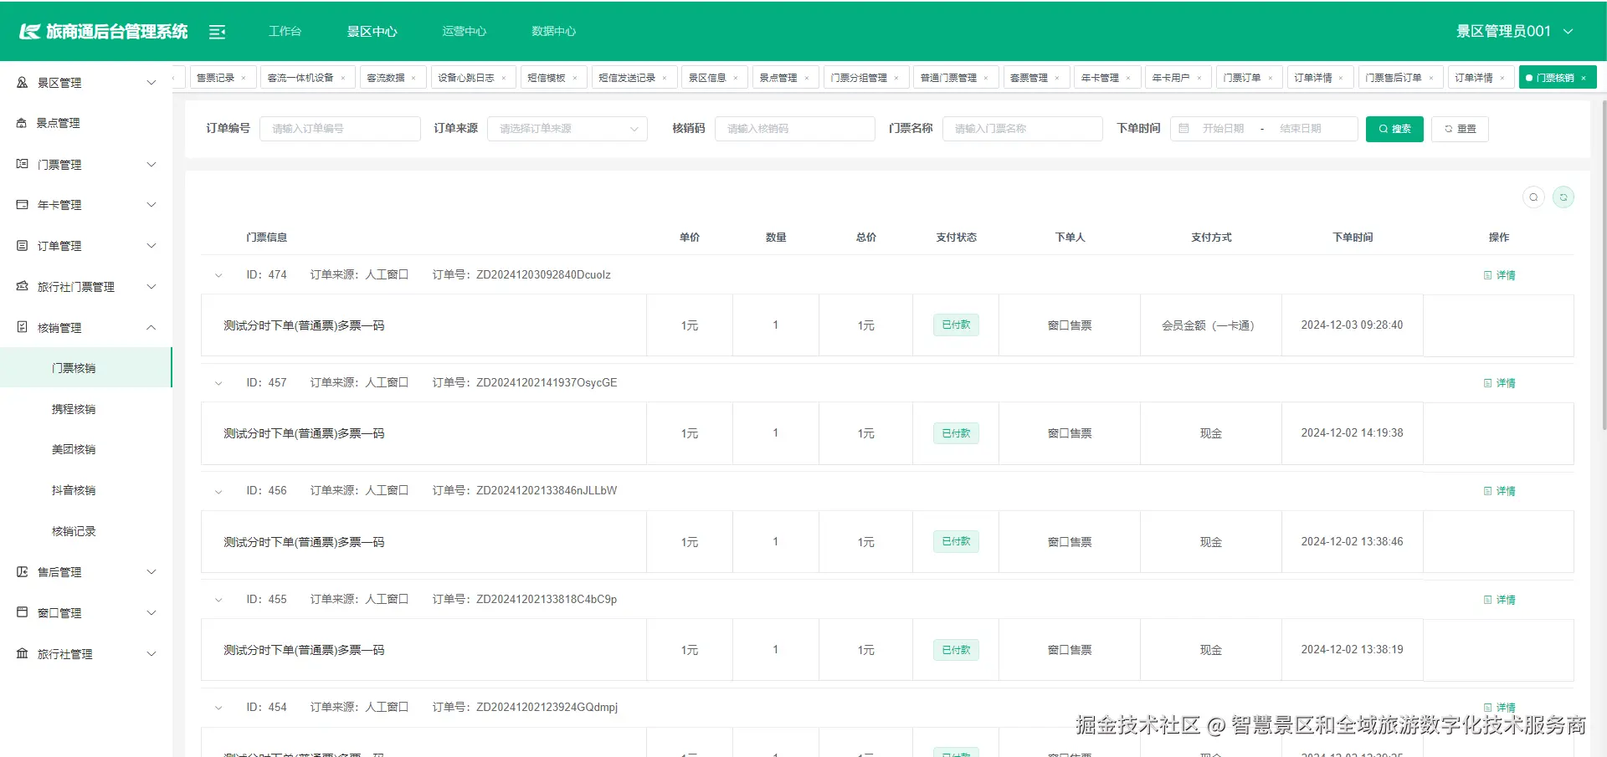Click the 订单编号 input field
This screenshot has height=757, width=1607.
[340, 128]
